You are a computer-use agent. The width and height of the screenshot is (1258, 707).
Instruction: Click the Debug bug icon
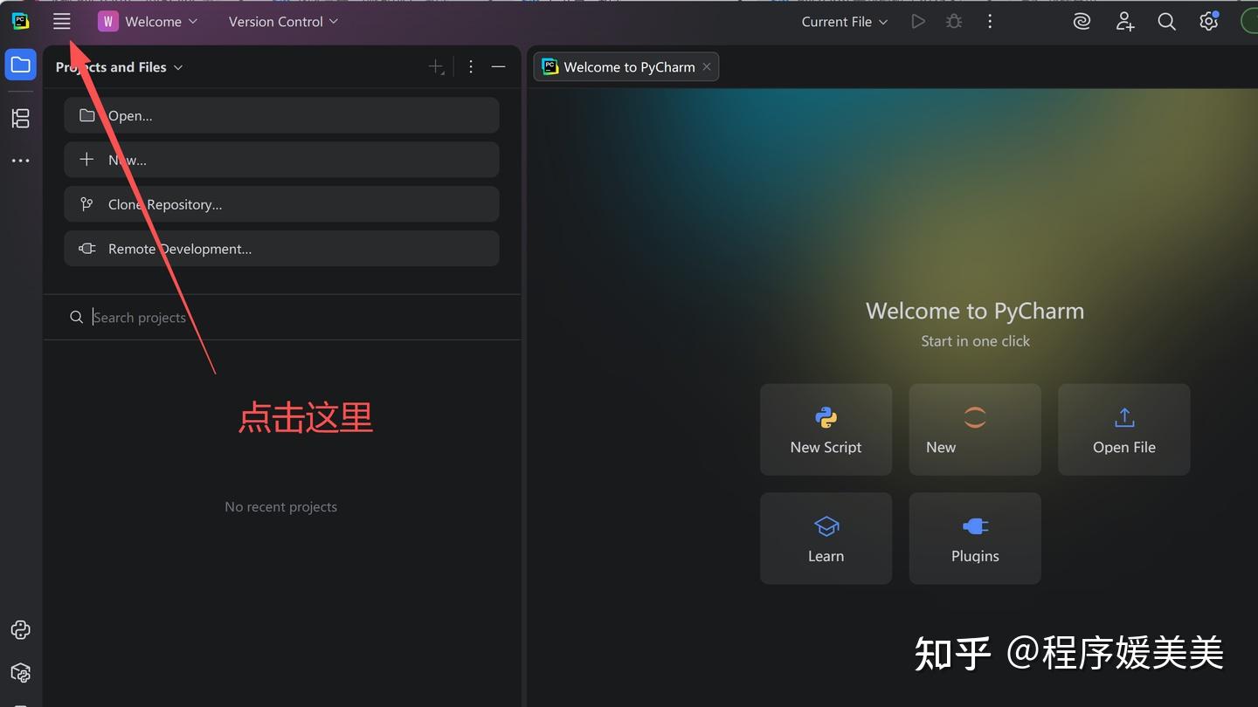[954, 22]
